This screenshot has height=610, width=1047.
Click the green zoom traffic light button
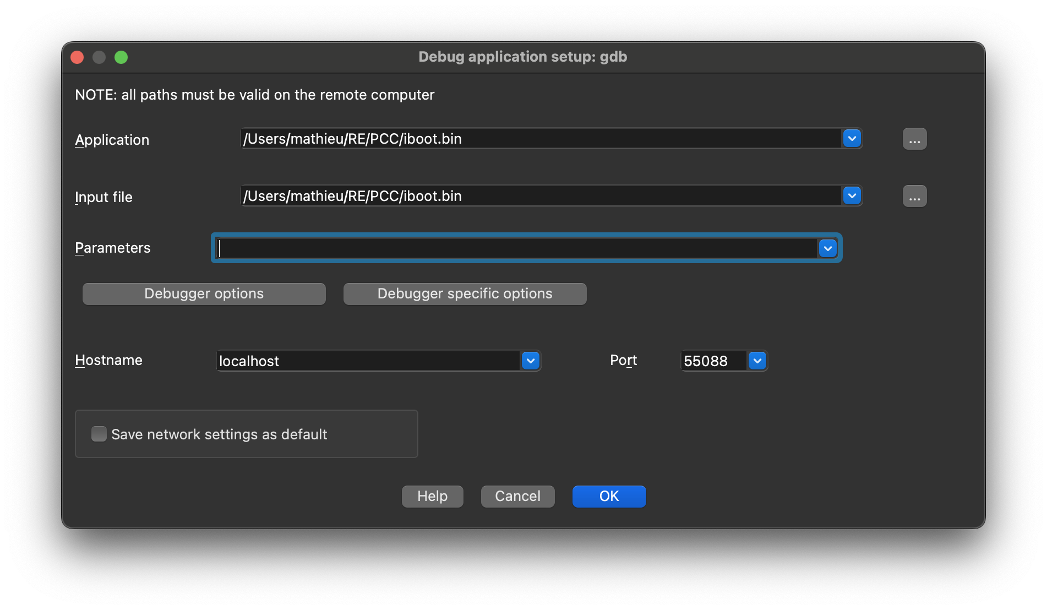coord(121,57)
